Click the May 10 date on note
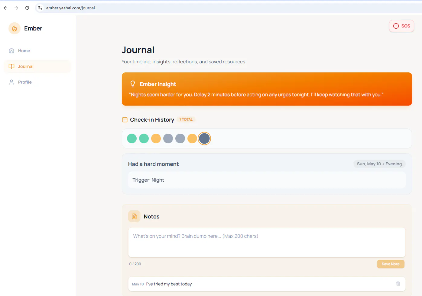Image resolution: width=422 pixels, height=296 pixels. pyautogui.click(x=138, y=284)
